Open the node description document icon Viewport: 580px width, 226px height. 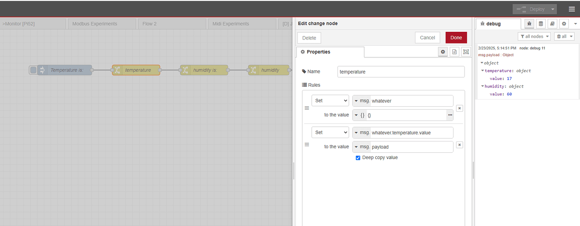point(454,51)
